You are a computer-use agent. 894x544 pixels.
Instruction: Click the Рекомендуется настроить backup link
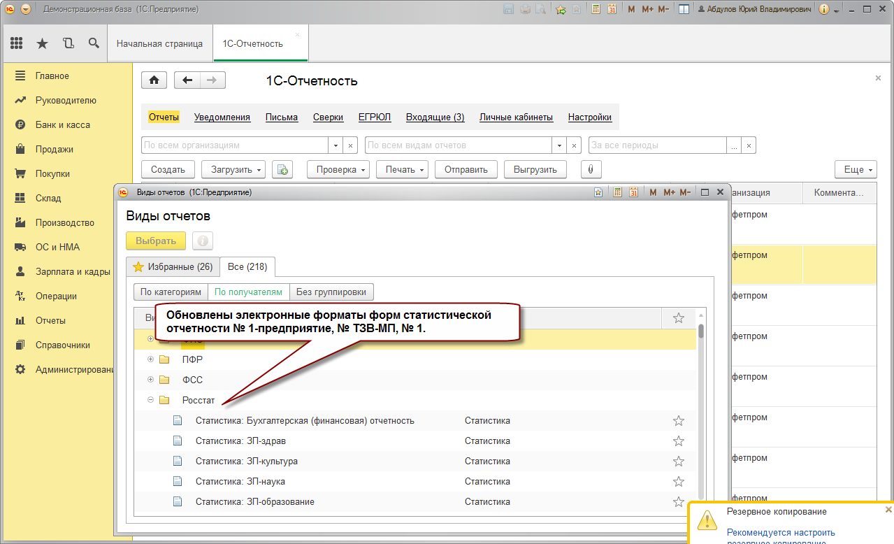click(781, 533)
